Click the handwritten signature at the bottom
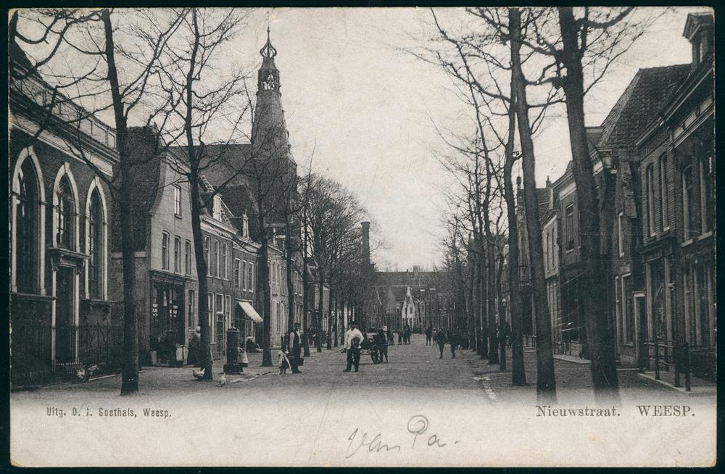This screenshot has width=725, height=474. (399, 438)
